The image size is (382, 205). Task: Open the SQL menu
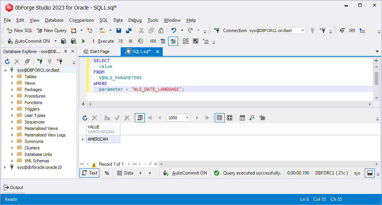pos(104,20)
